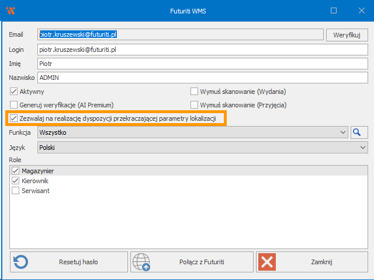Screen dimensions: 374x280
Task: Click the circular arrow reset password icon
Action: coord(20,262)
